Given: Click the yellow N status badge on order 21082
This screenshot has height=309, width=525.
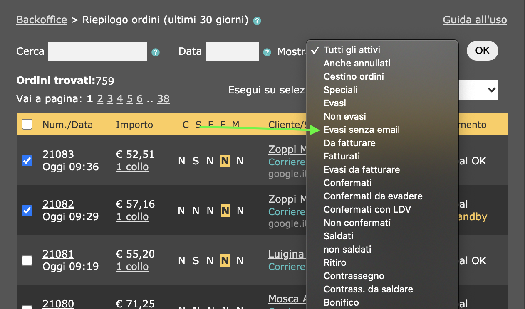Looking at the screenshot, I should (225, 211).
